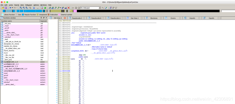Viewport: 235px width, 104px height.
Task: Jump back with the blue left arrow
Action: tap(10, 8)
